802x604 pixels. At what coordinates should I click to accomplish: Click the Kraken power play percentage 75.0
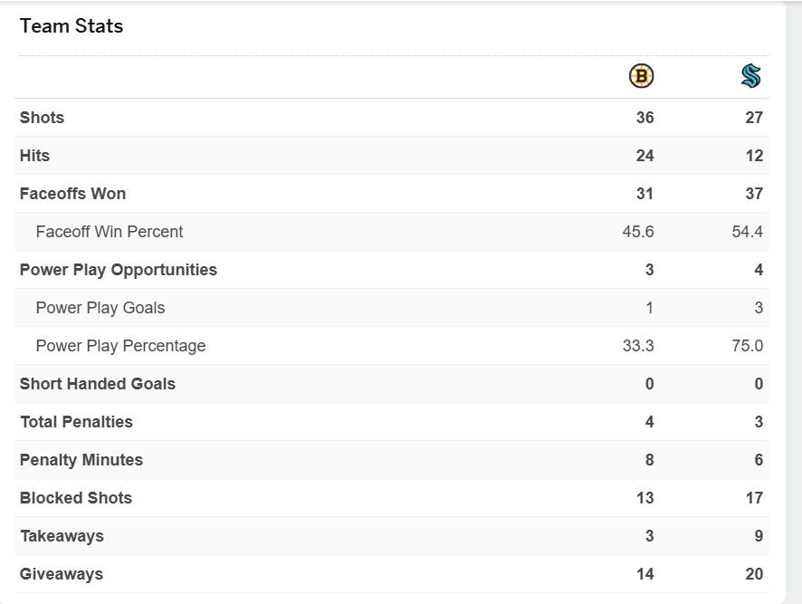pos(748,346)
